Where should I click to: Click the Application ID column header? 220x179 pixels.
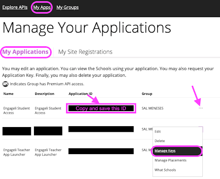click(80, 94)
